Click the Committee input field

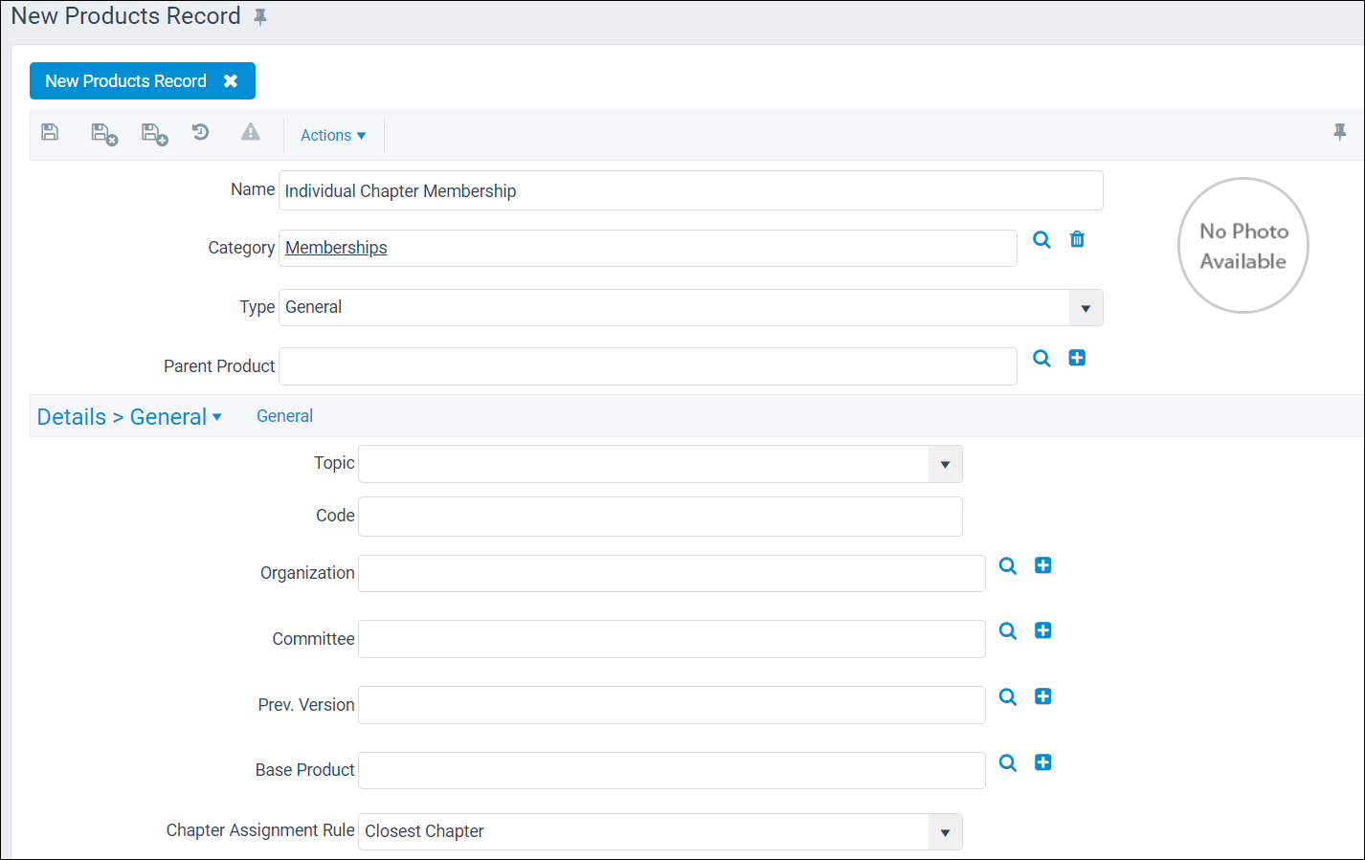(x=672, y=639)
